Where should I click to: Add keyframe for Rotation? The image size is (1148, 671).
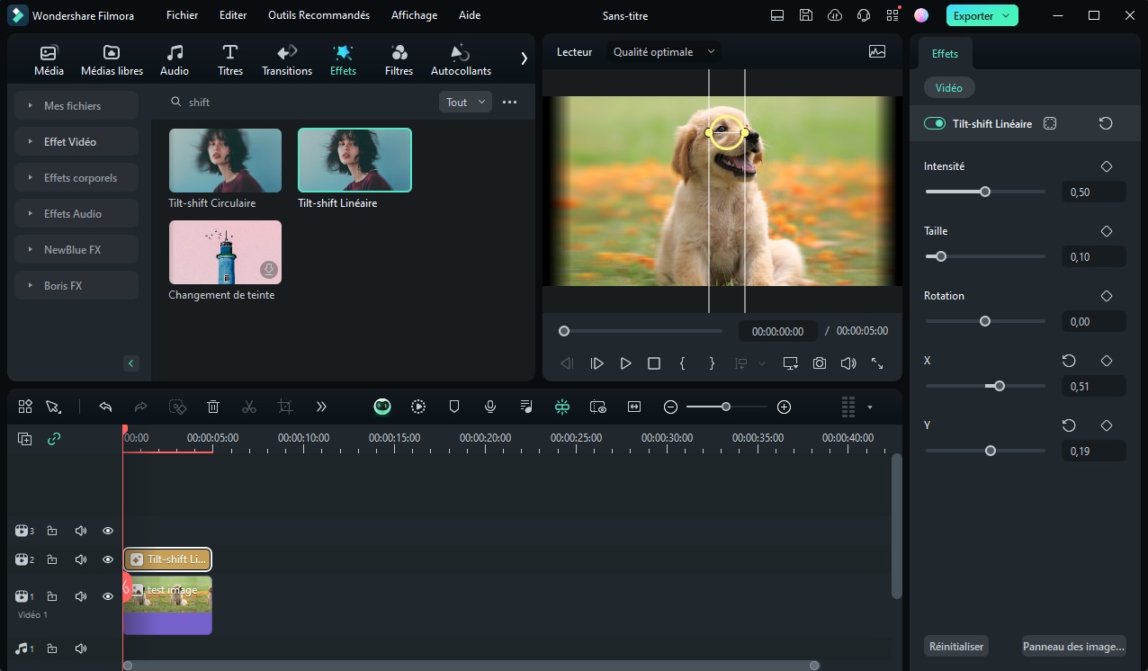pos(1107,296)
